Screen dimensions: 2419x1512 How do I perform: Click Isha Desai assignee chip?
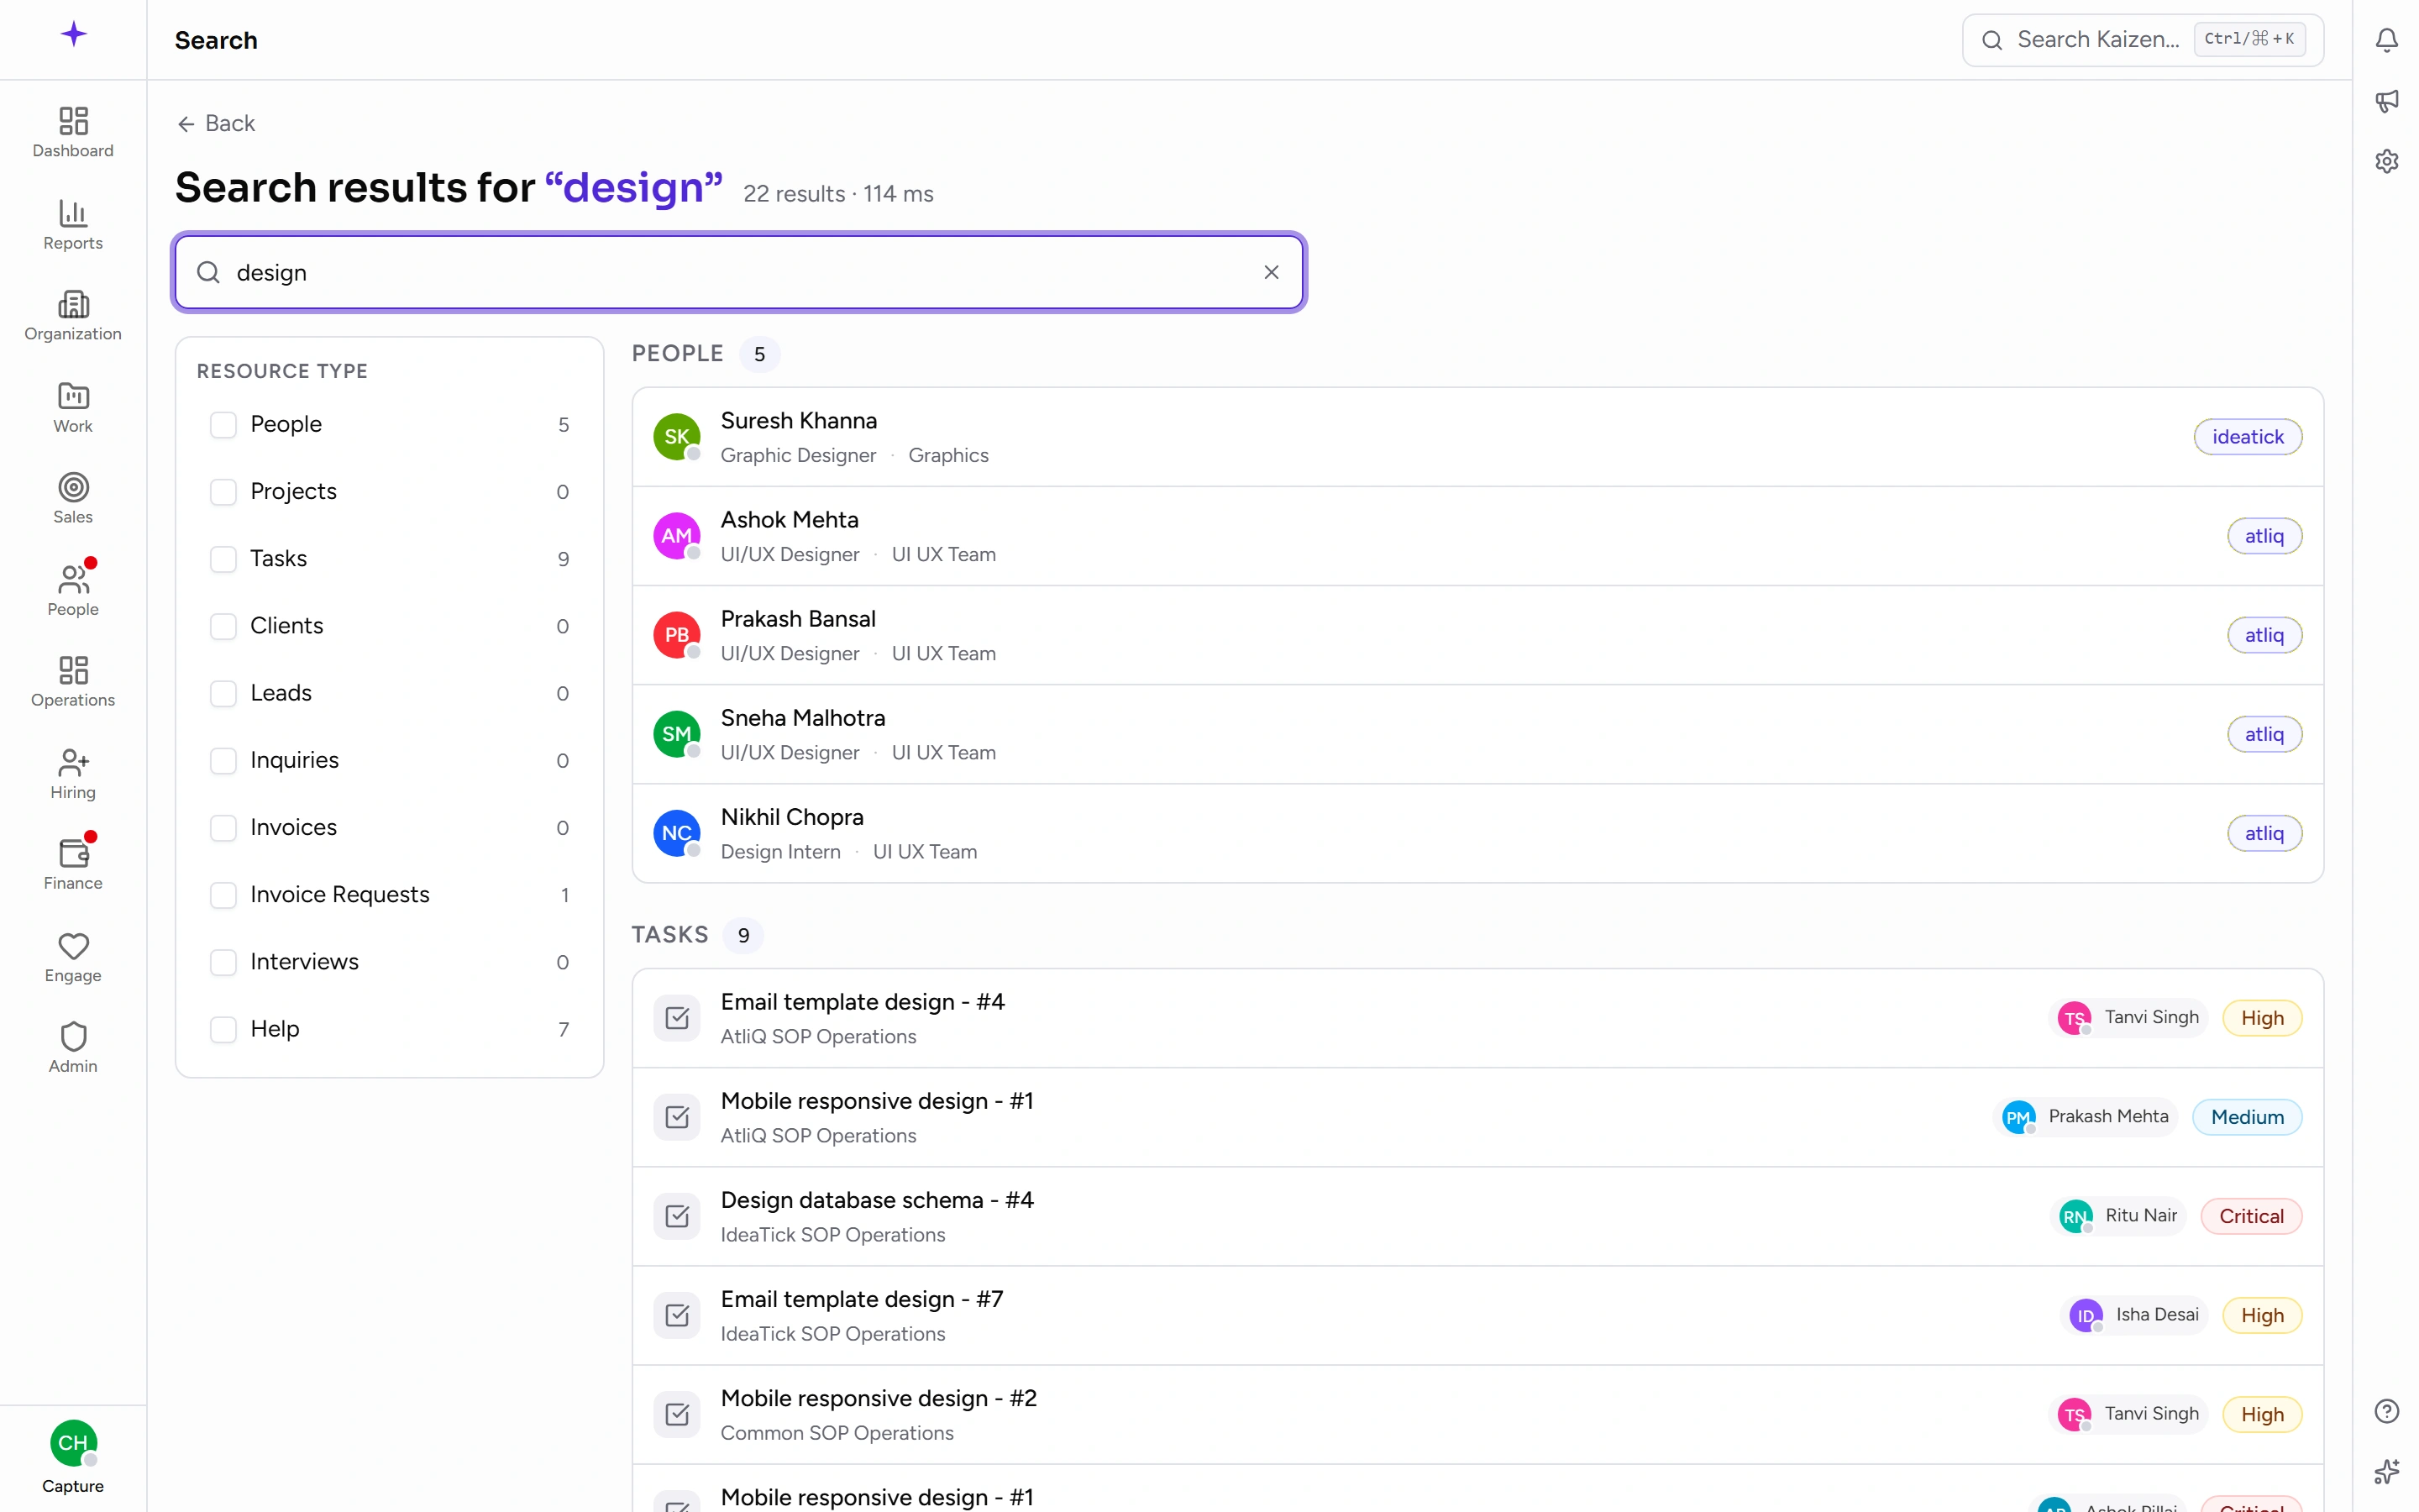[2134, 1315]
